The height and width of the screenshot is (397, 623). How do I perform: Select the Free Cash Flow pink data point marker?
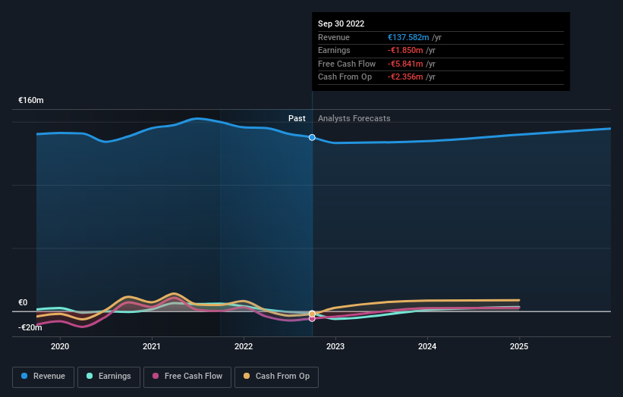click(x=312, y=318)
